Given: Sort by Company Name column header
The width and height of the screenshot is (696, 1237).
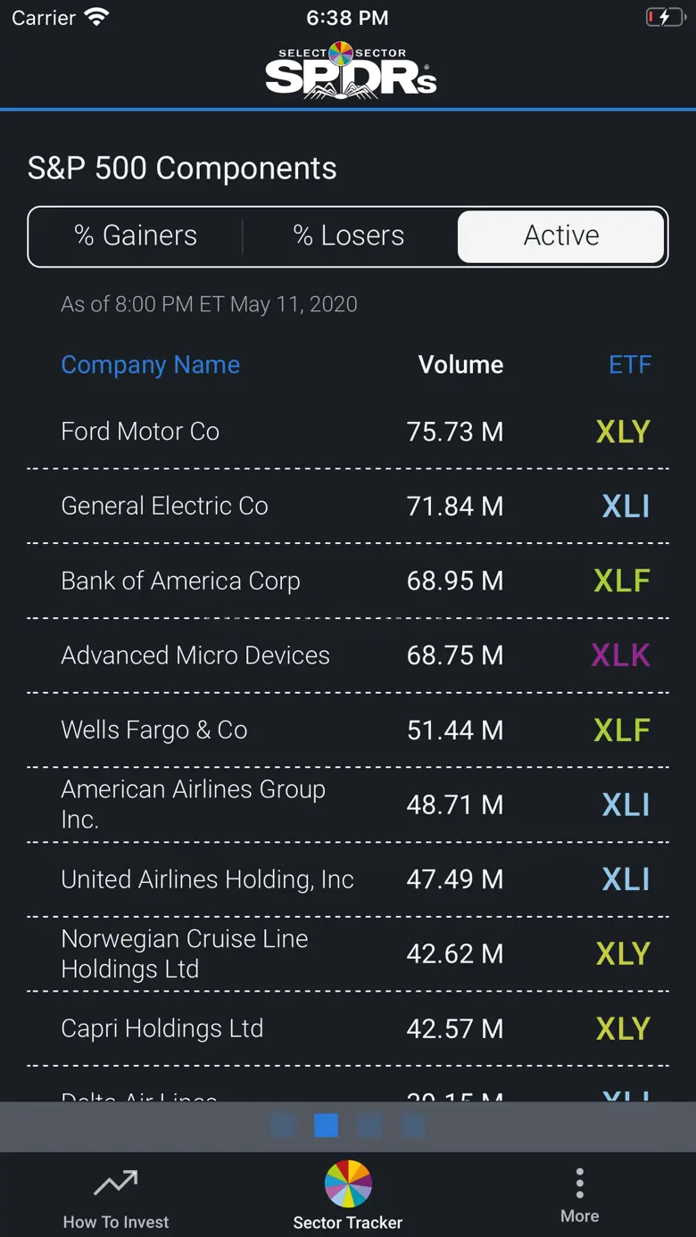Looking at the screenshot, I should [x=150, y=365].
